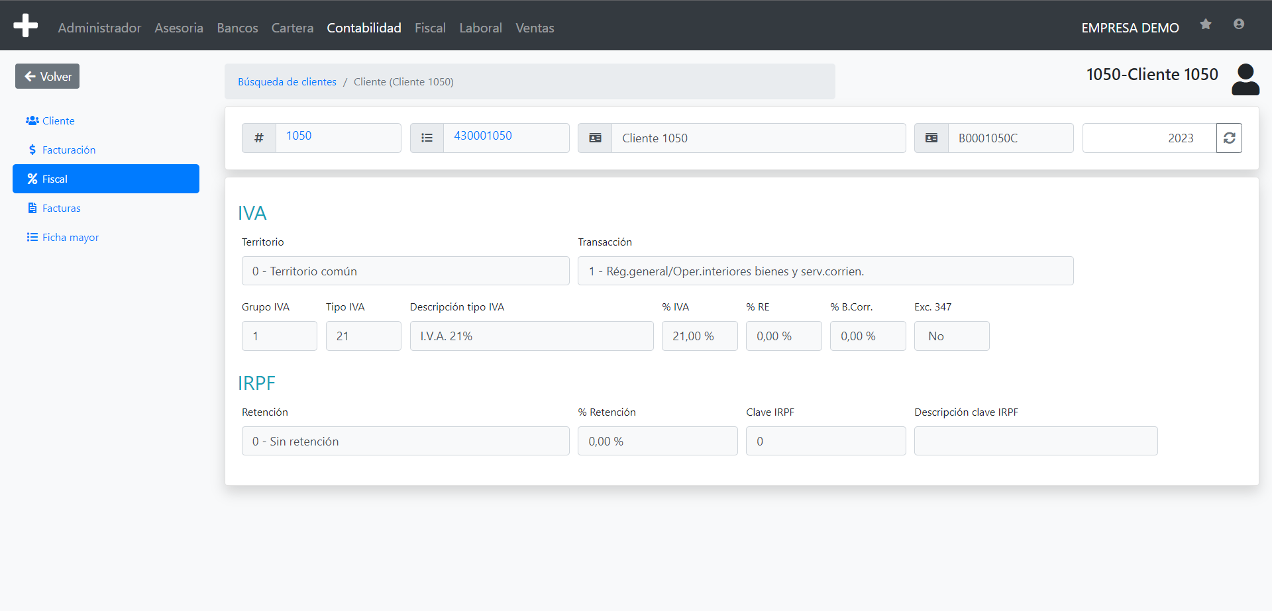Click the Descripción clave IRPF field
The height and width of the screenshot is (611, 1272).
[x=1036, y=441]
